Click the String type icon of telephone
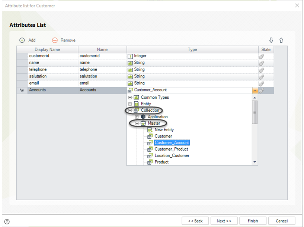The height and width of the screenshot is (227, 304). (x=130, y=70)
